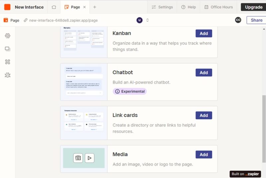Expand the user switcher up-down chevron
Viewport: 266px width, 178px height.
[x=147, y=20]
